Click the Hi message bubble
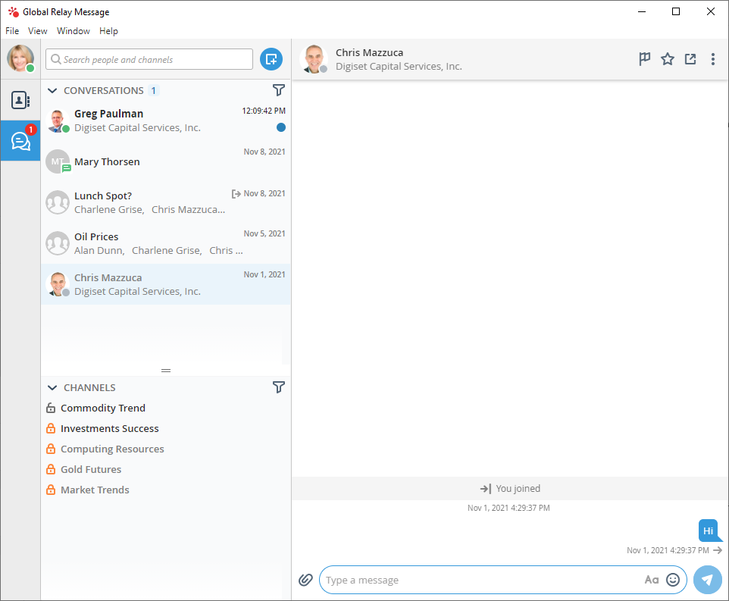Screen dimensions: 729x601 click(x=709, y=531)
